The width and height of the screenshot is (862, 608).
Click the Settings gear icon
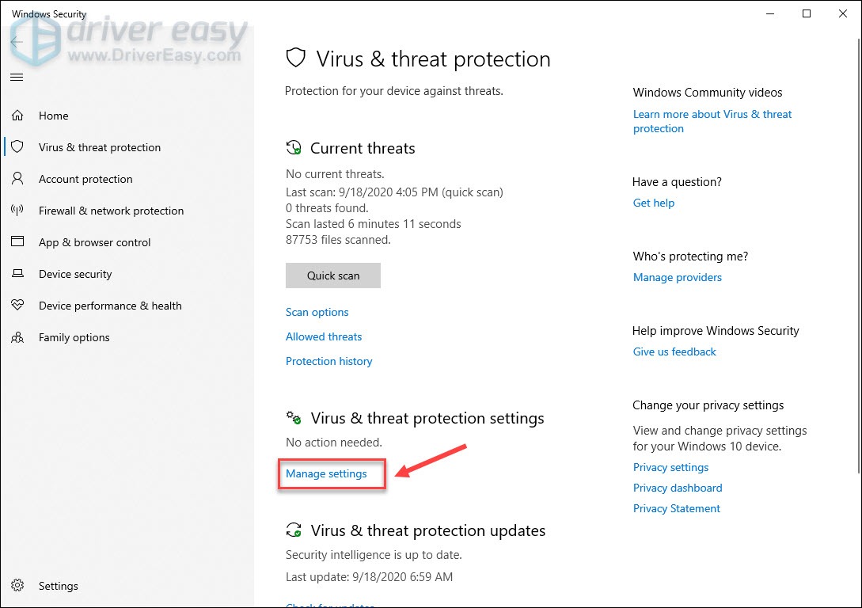click(17, 586)
